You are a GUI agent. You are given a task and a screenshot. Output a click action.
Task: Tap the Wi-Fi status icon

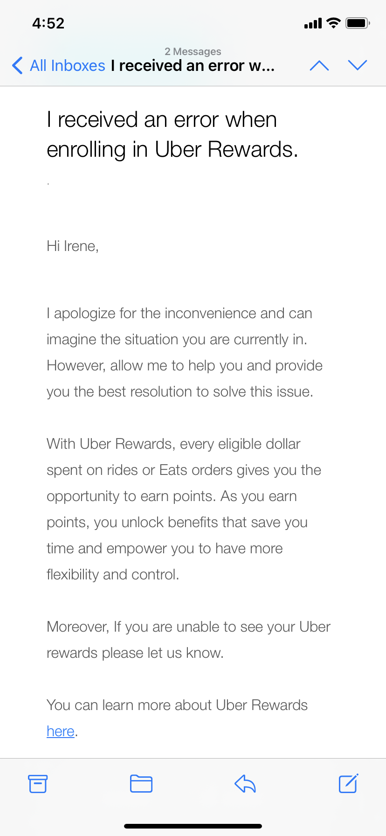(x=333, y=23)
